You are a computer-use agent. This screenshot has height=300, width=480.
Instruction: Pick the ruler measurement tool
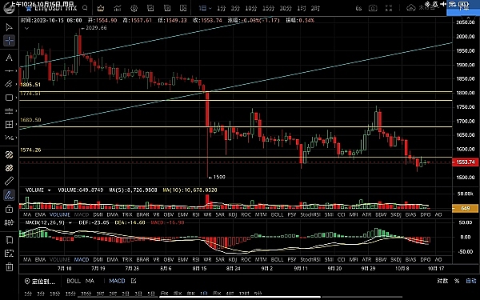click(9, 182)
